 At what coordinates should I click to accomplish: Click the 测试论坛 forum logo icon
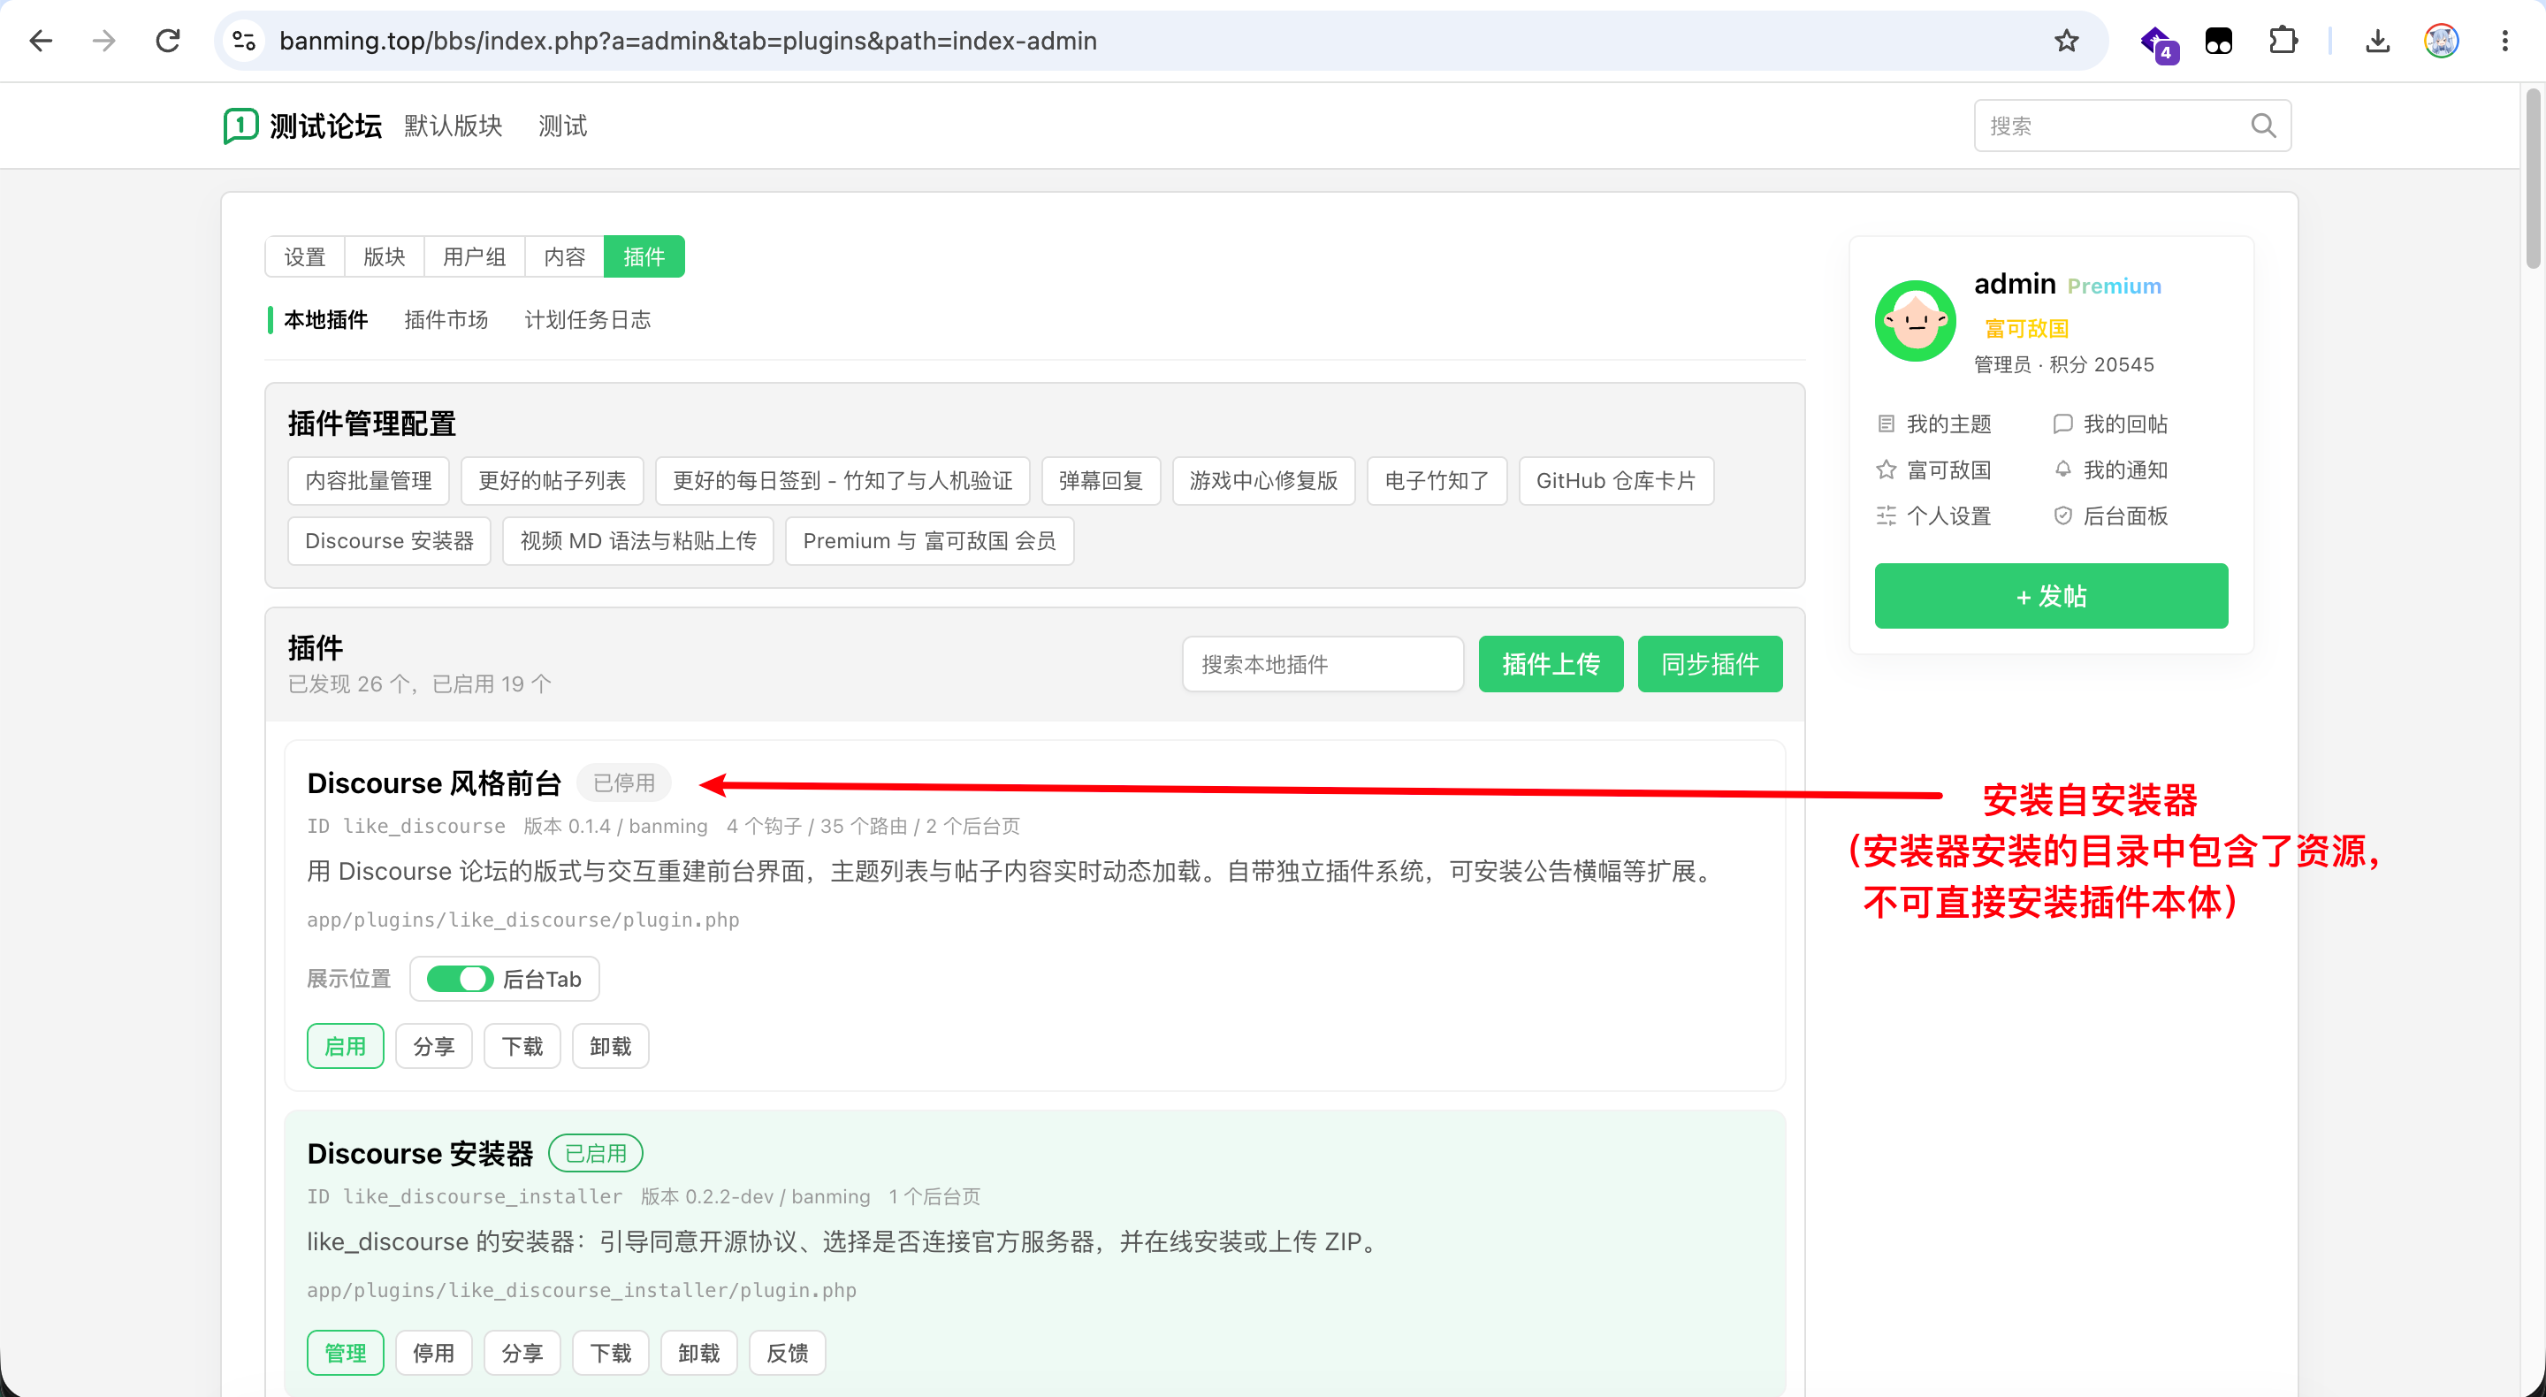tap(240, 126)
